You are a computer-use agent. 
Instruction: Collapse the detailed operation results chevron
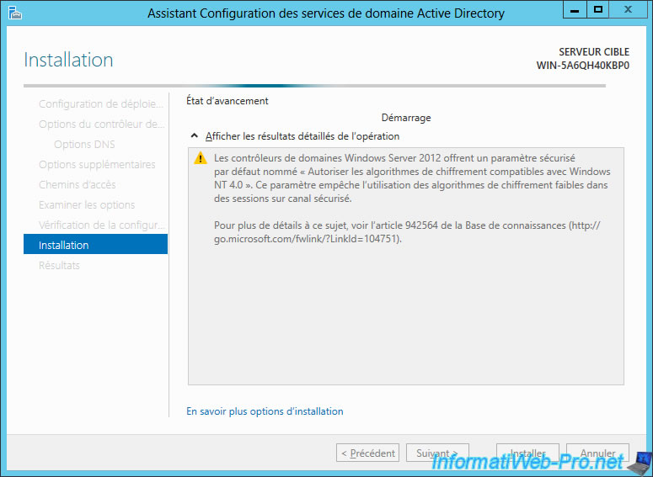pos(194,136)
